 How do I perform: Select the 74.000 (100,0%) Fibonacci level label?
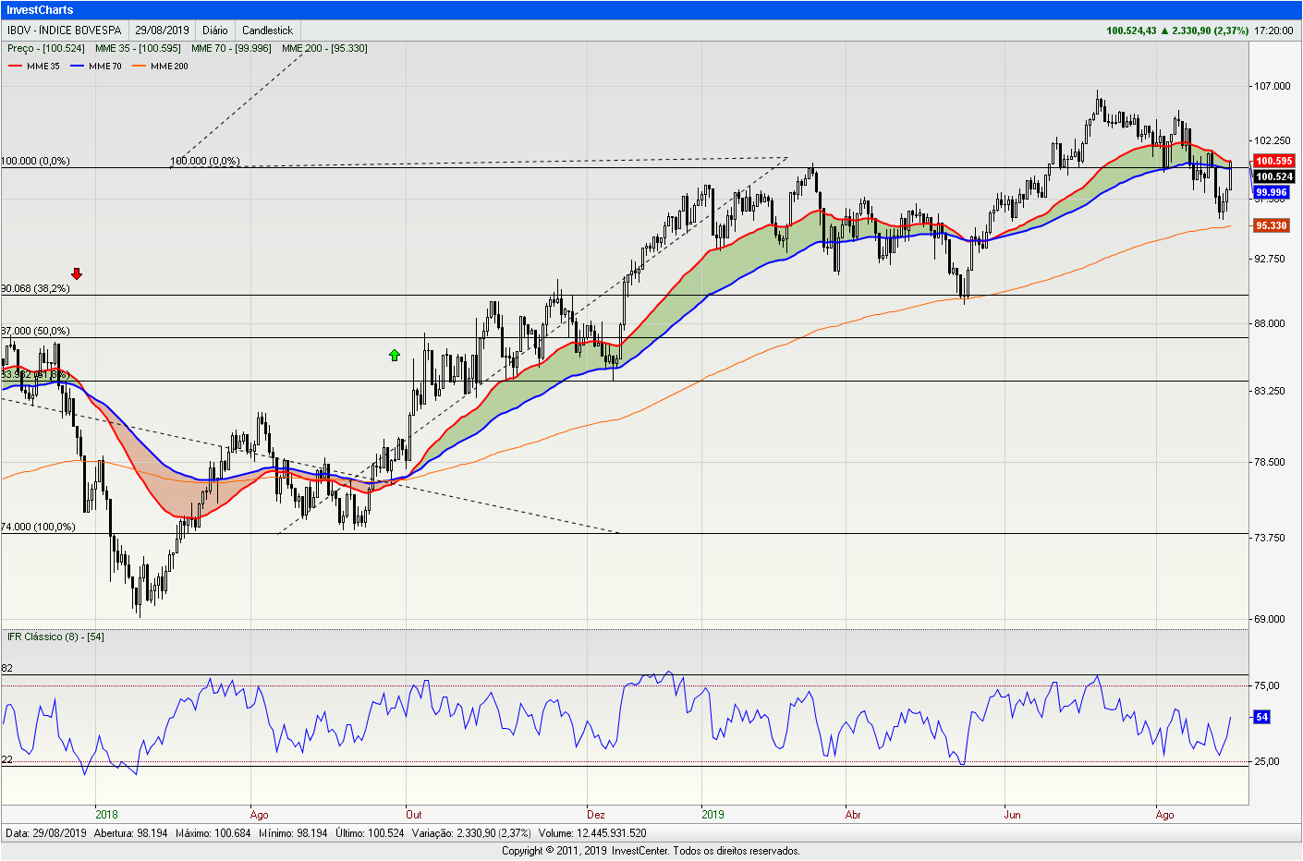click(x=38, y=527)
